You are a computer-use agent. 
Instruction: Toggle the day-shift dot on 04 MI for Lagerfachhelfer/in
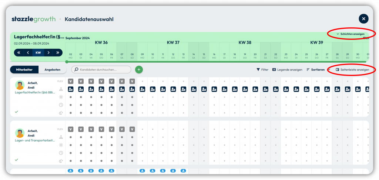91,97
